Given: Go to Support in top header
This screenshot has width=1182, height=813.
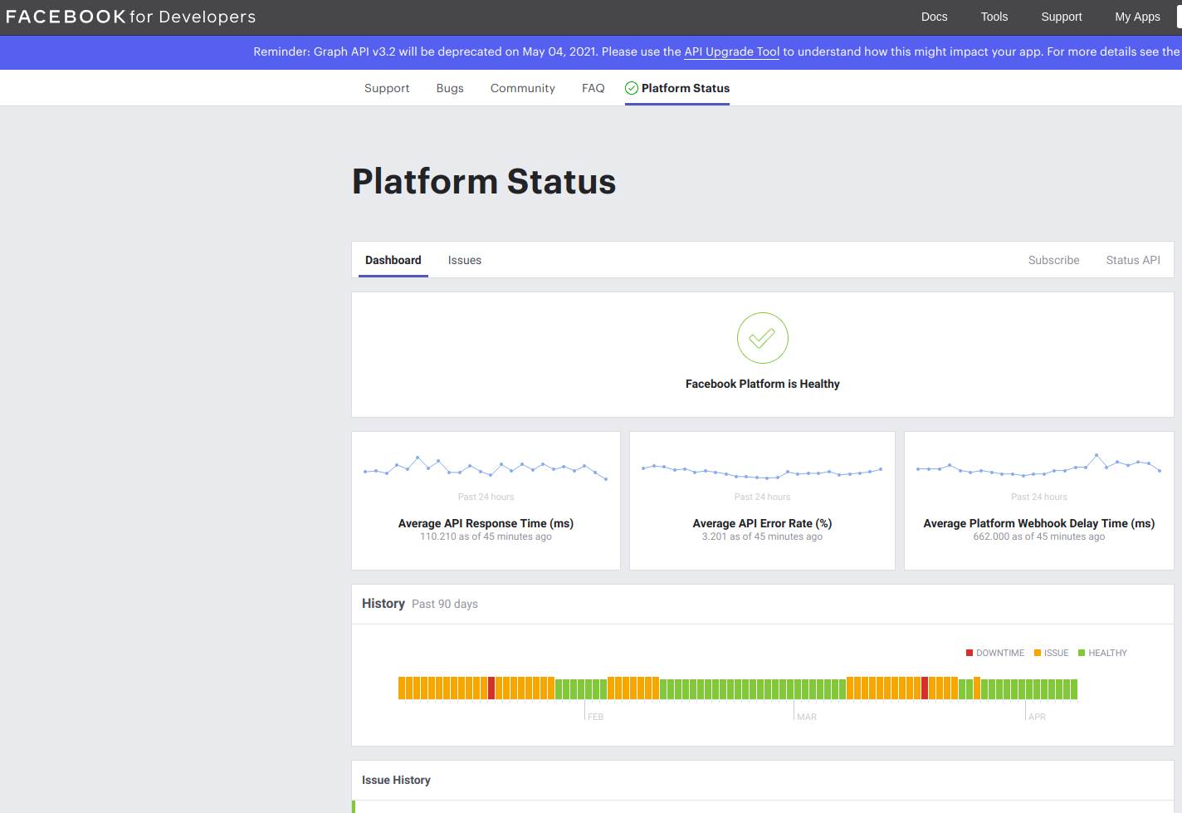Looking at the screenshot, I should point(1061,17).
